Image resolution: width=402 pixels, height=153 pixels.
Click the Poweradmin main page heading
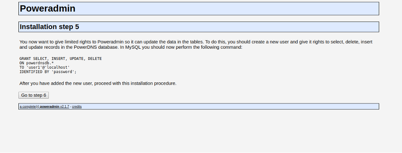(x=47, y=8)
